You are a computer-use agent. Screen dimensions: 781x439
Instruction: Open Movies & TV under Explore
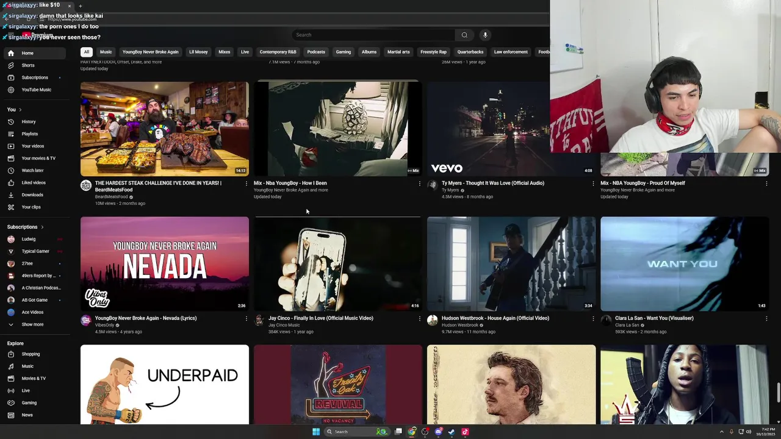[x=34, y=378]
